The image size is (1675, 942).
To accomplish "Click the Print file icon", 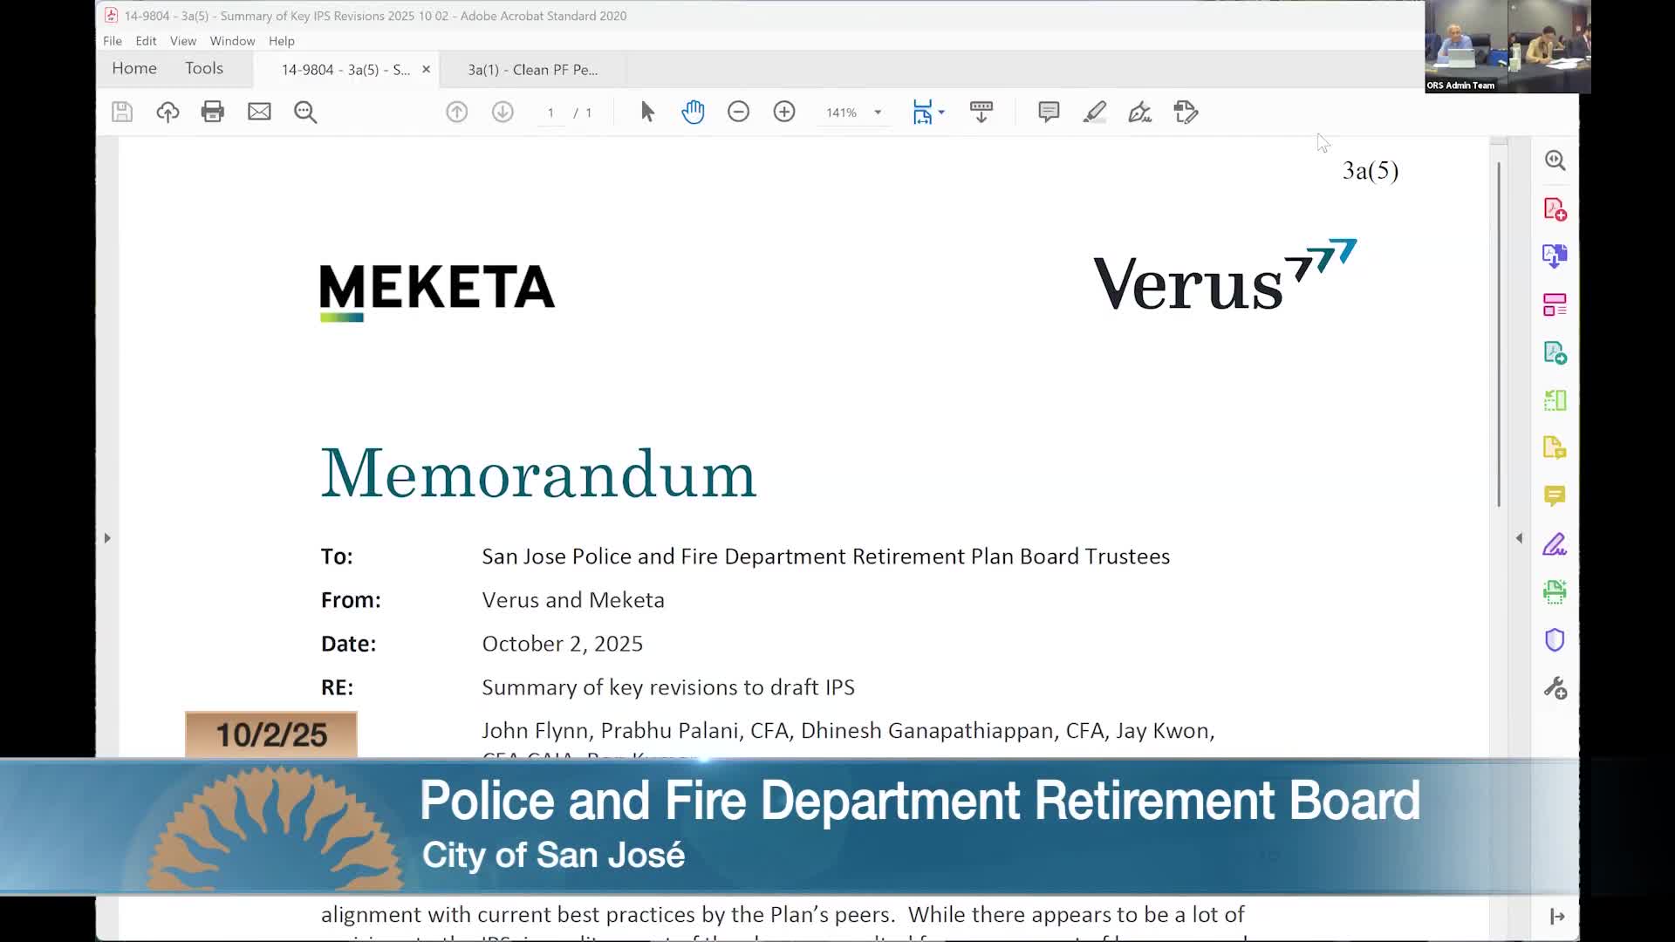I will pos(212,112).
